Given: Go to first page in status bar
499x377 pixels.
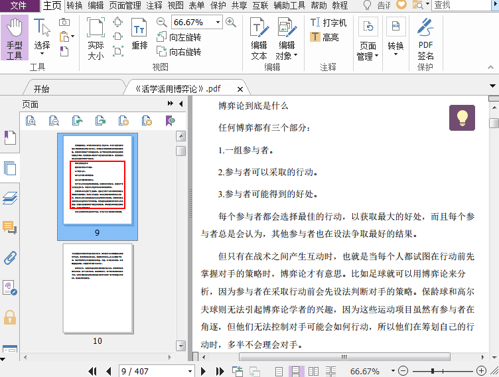Looking at the screenshot, I should (92, 371).
